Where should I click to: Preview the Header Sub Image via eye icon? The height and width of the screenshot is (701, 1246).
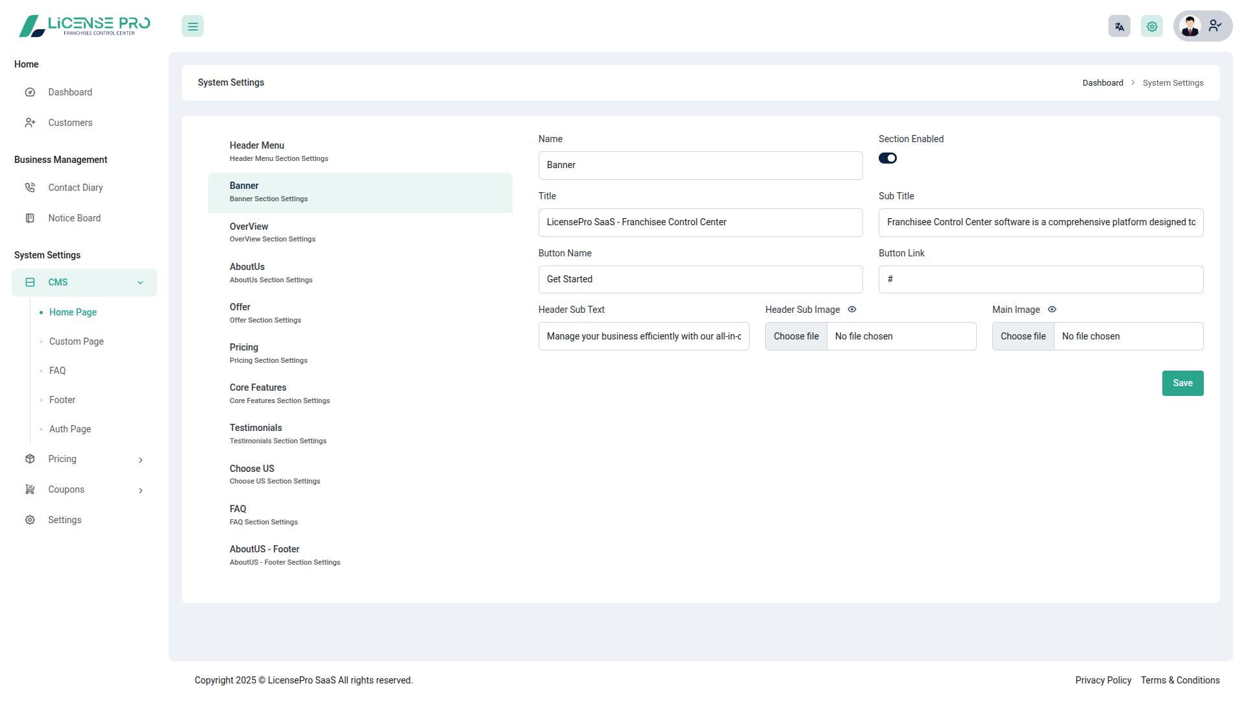pyautogui.click(x=852, y=310)
